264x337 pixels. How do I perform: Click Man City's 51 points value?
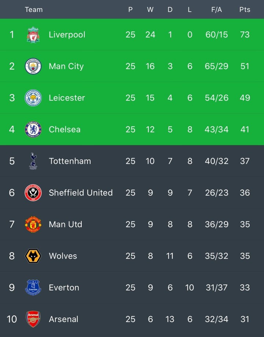click(245, 66)
